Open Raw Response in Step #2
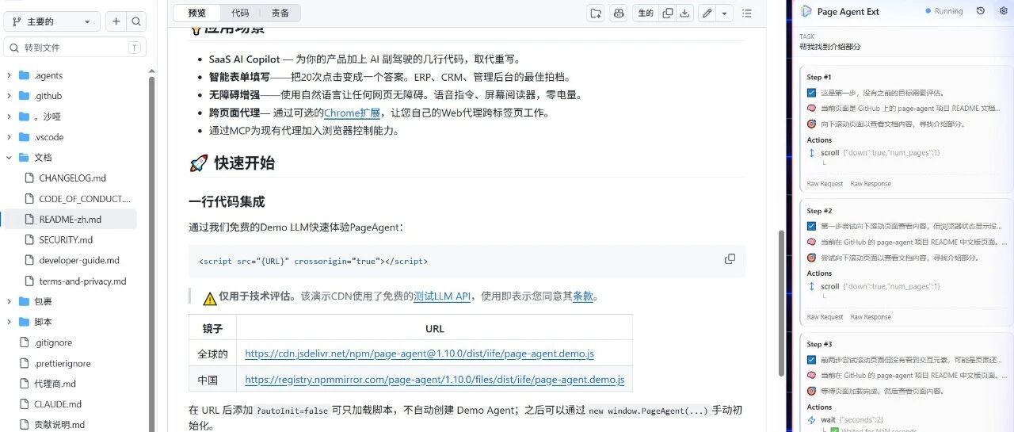This screenshot has height=432, width=1014. pos(871,317)
